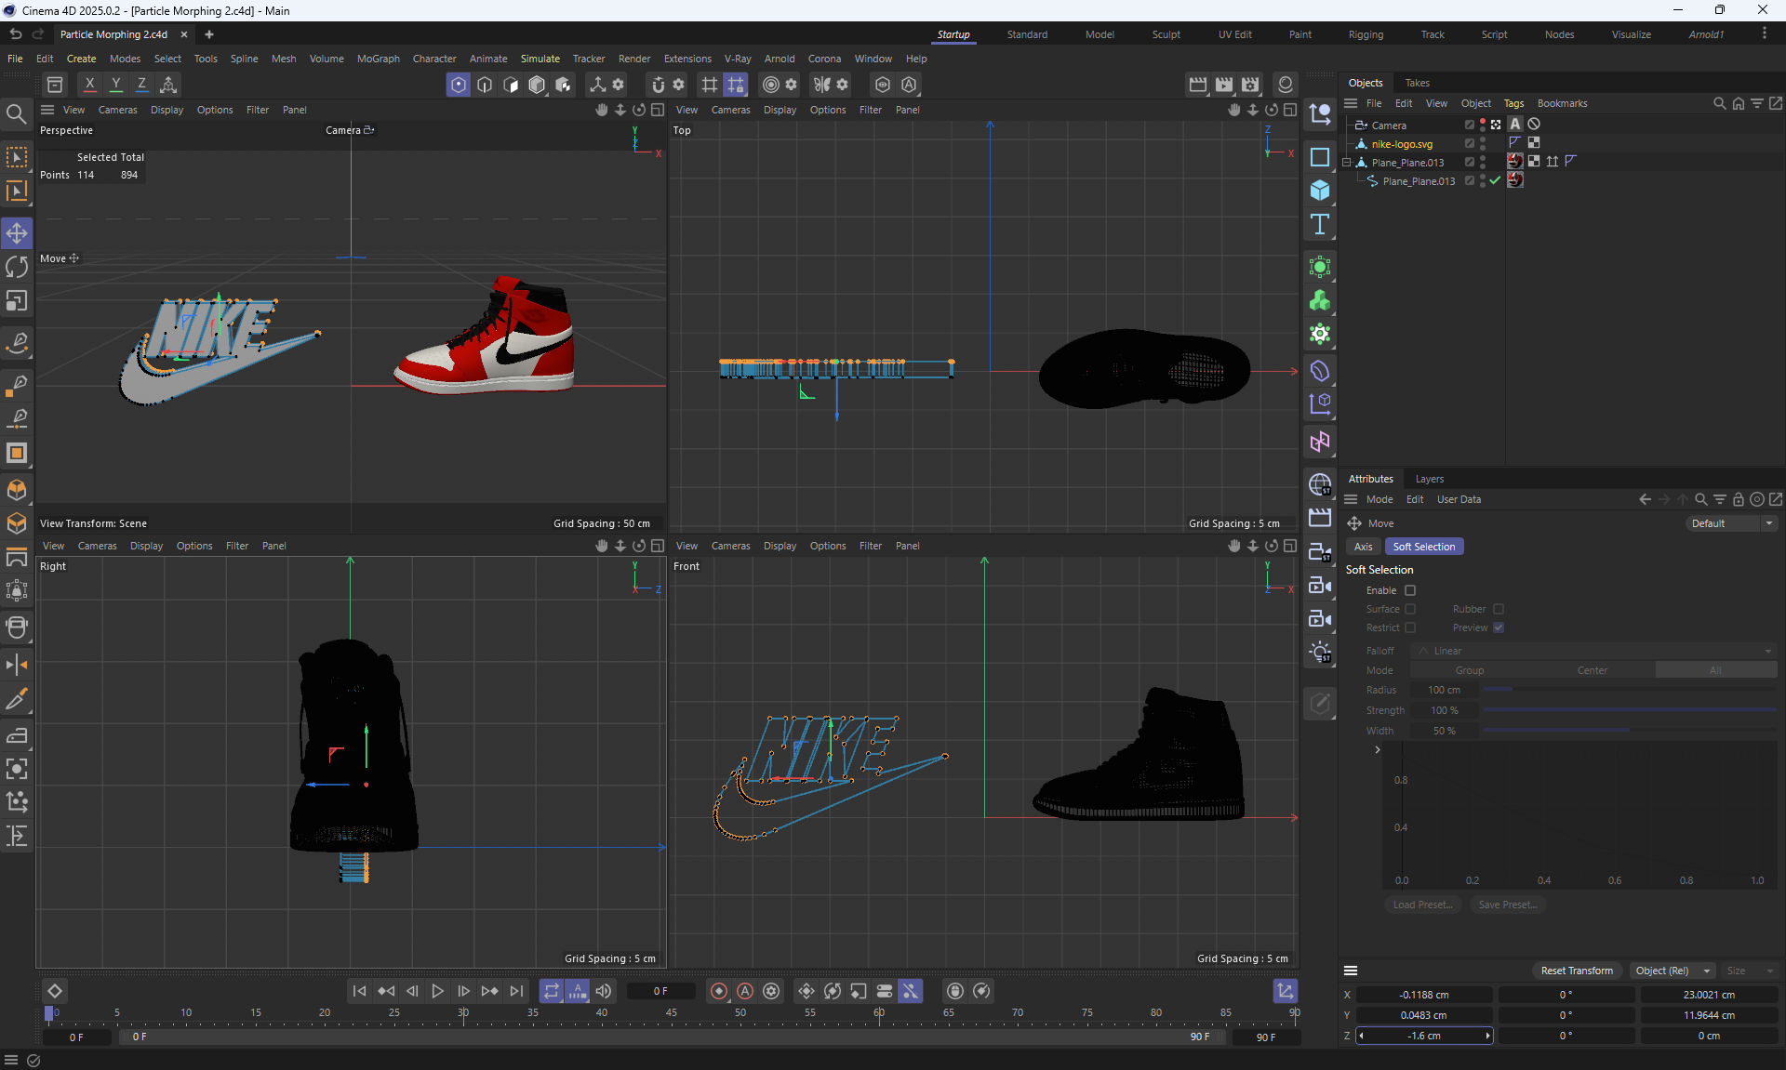The height and width of the screenshot is (1070, 1786).
Task: Activate the Move tool icon
Action: click(17, 233)
